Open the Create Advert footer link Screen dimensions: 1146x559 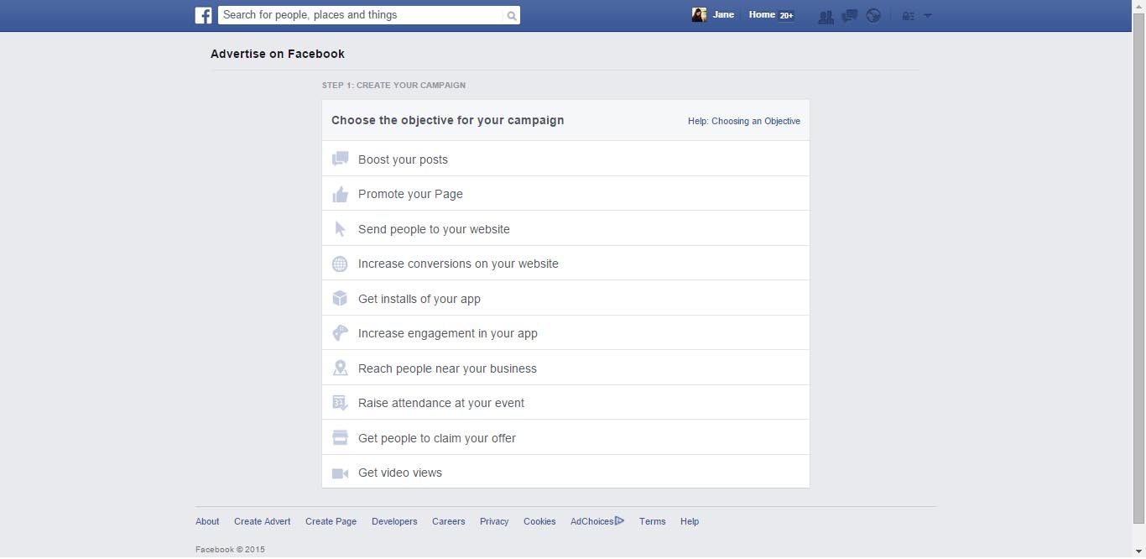(x=263, y=521)
